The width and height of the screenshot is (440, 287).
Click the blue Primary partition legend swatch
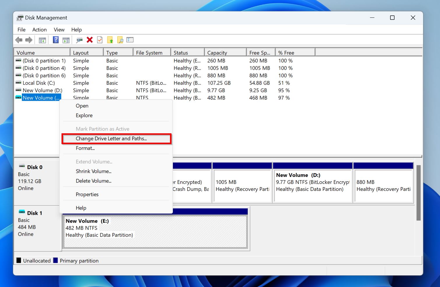click(x=56, y=260)
